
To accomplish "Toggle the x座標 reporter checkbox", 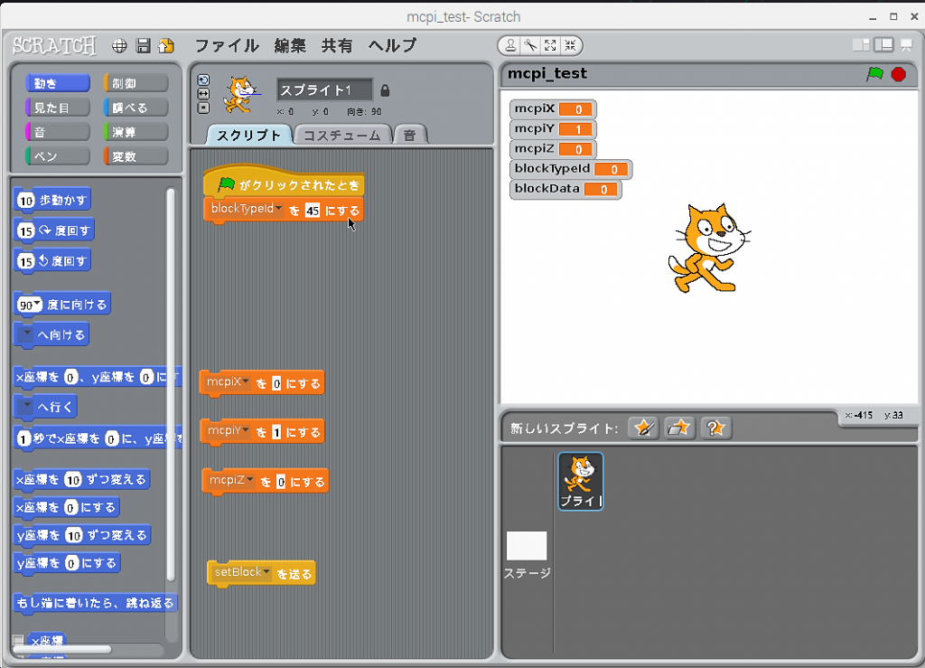I will [x=18, y=641].
